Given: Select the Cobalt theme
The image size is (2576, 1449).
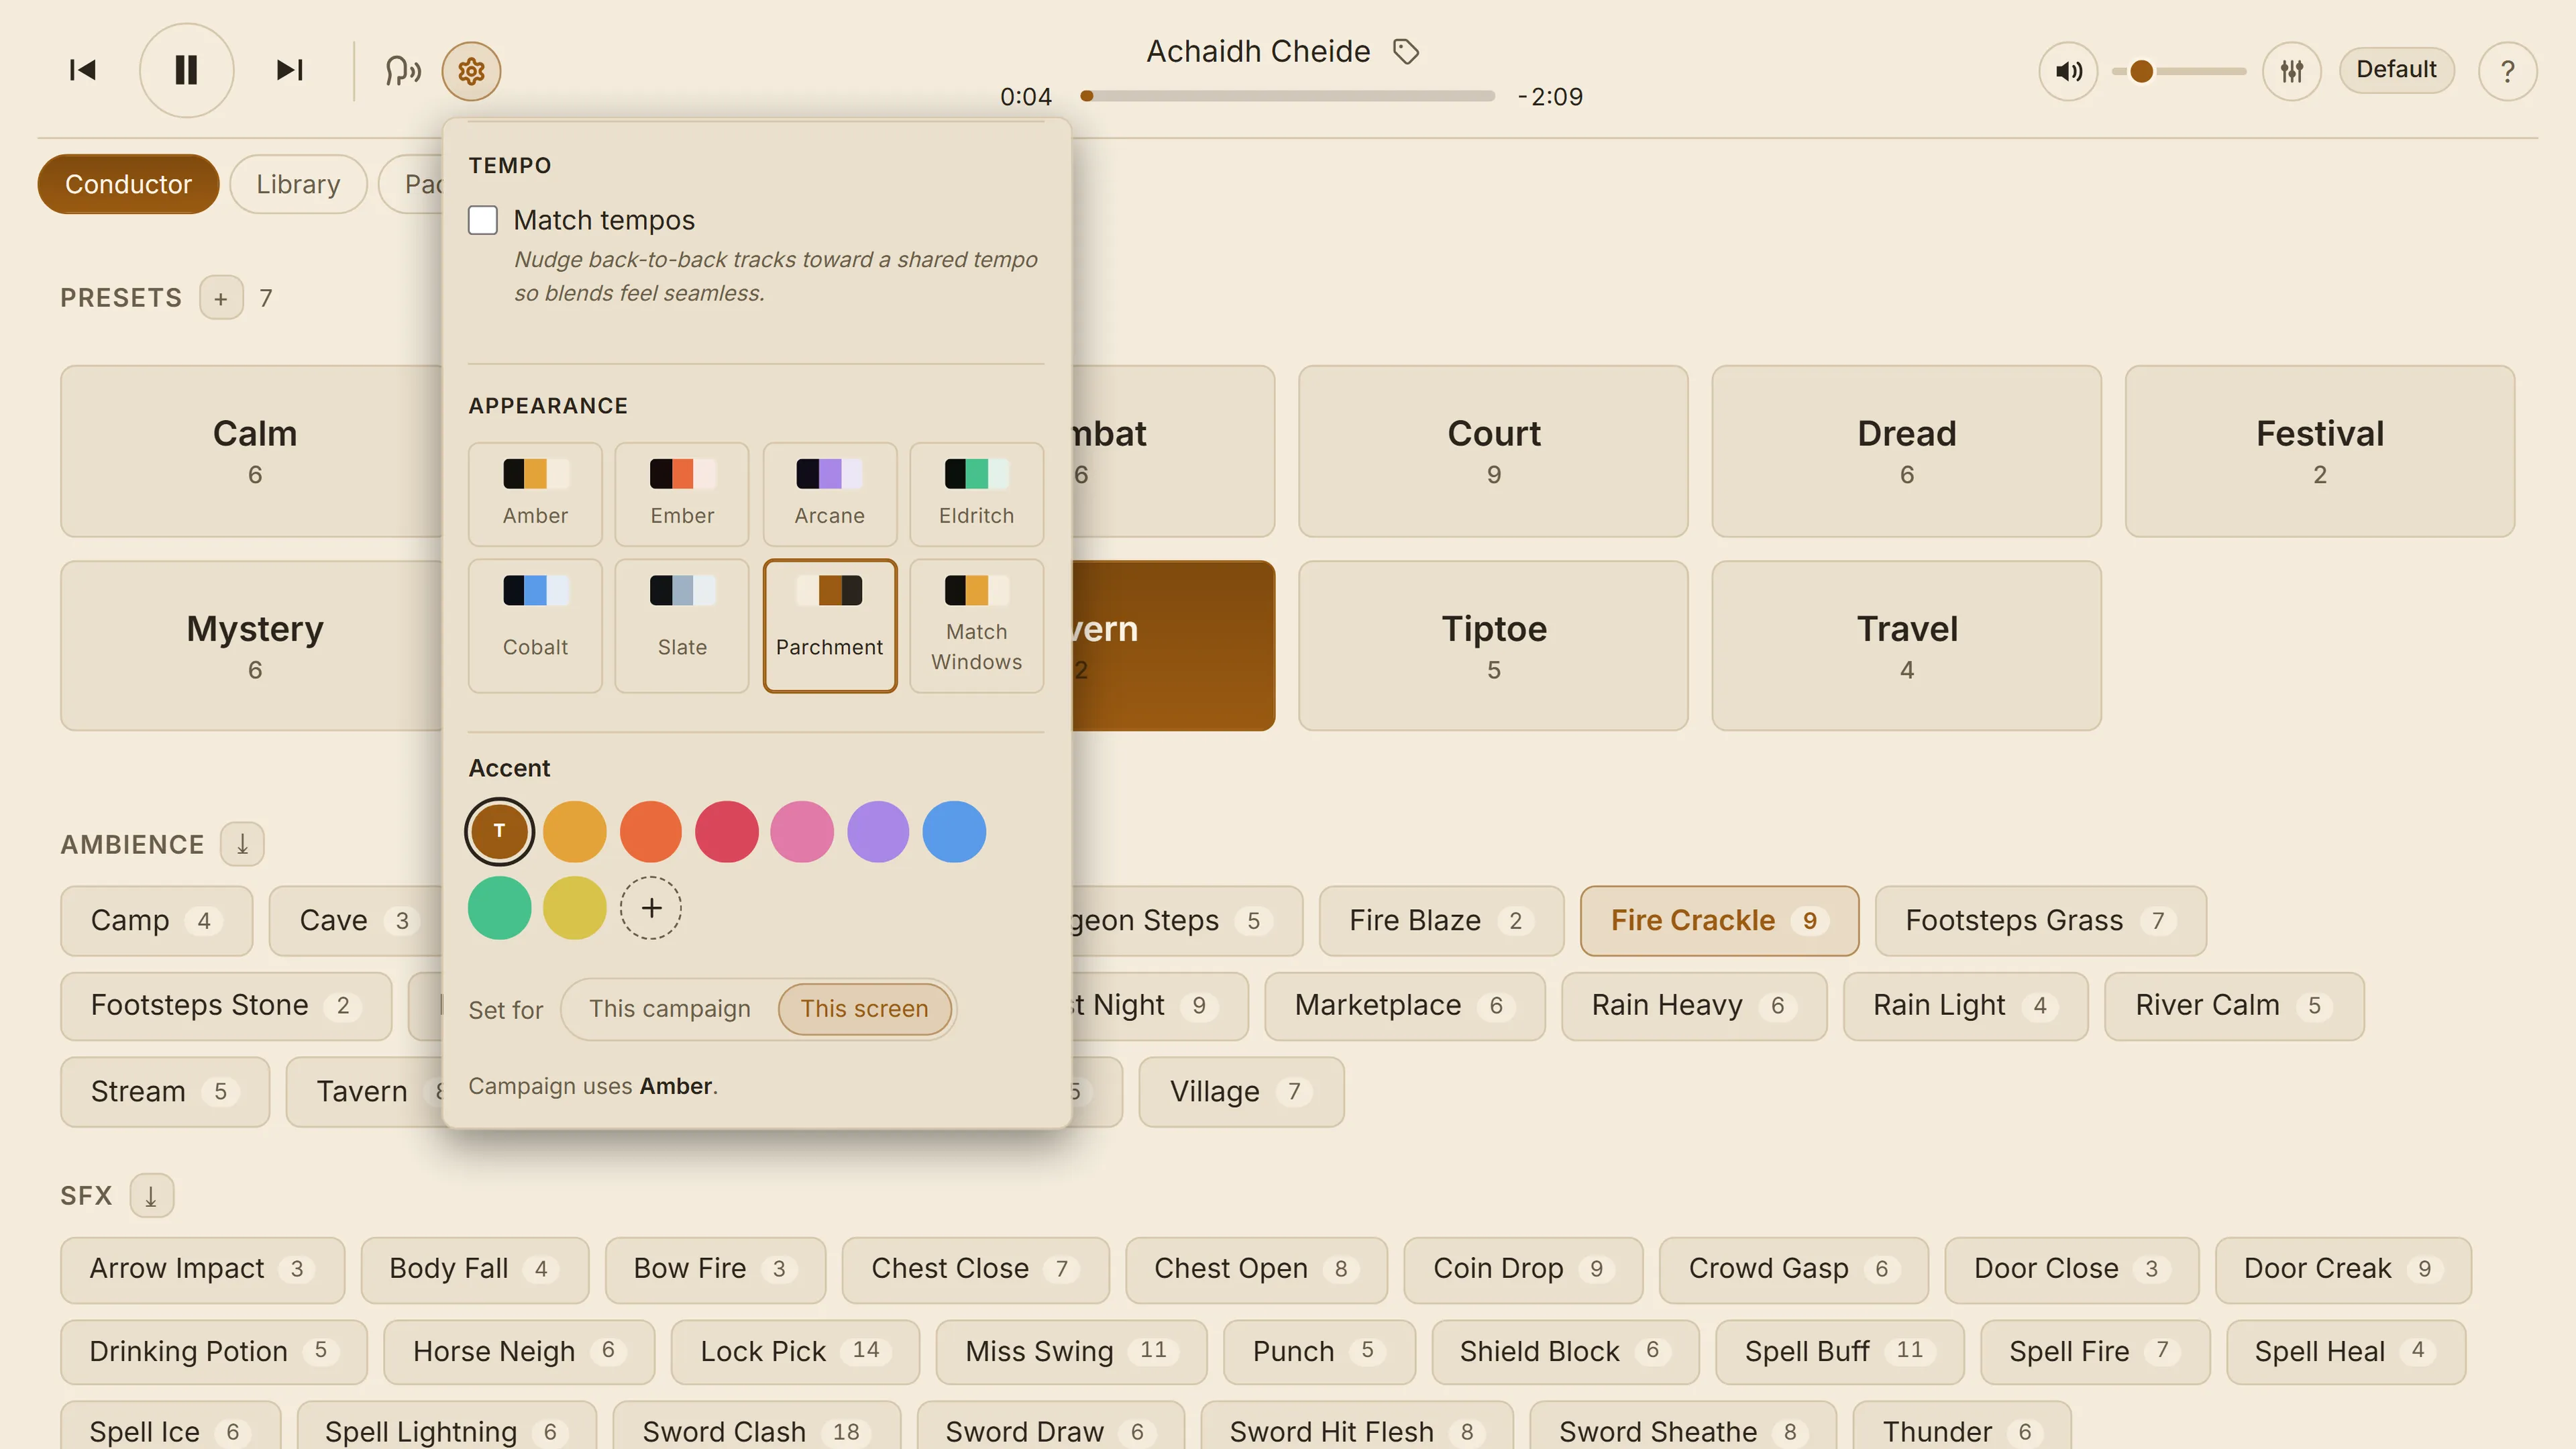Looking at the screenshot, I should [x=535, y=625].
